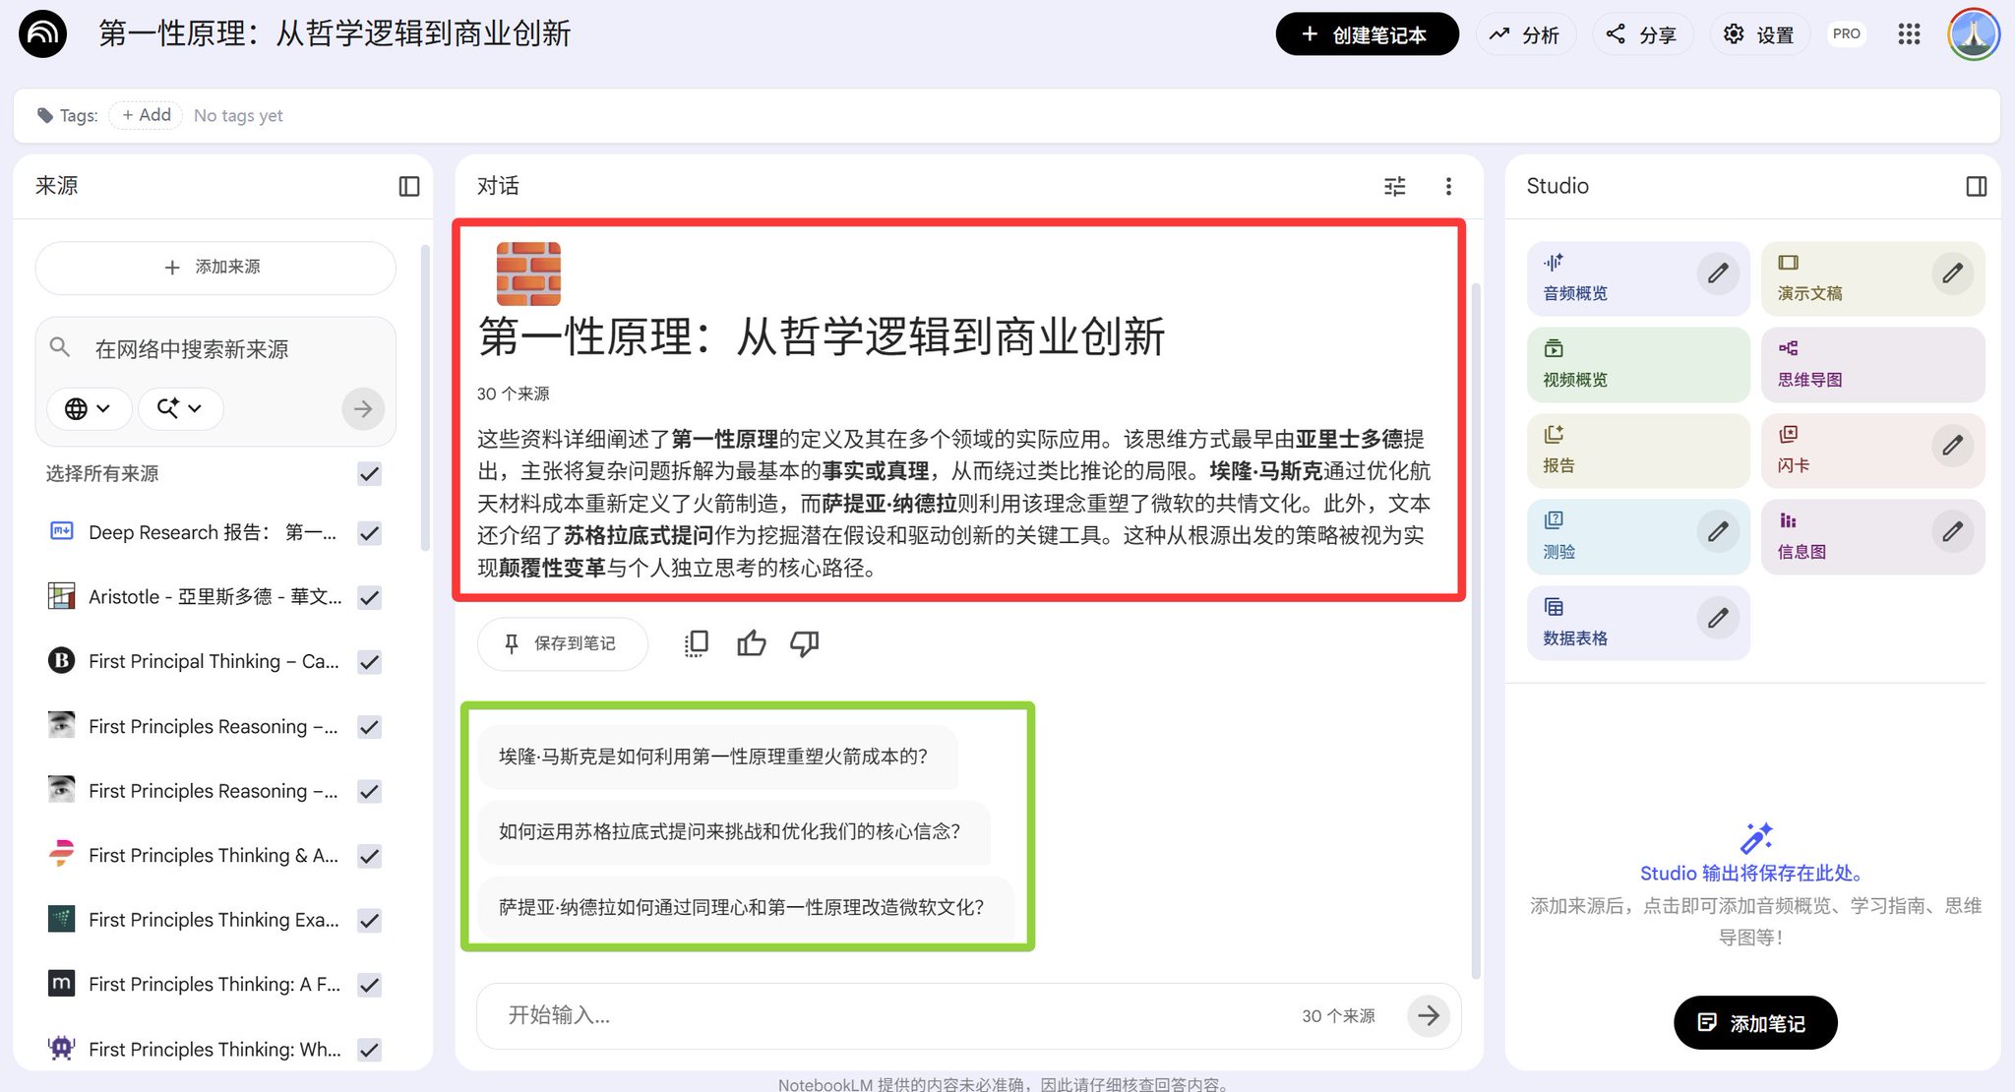Click the 创建笔记本 button
This screenshot has width=2015, height=1092.
point(1367,34)
